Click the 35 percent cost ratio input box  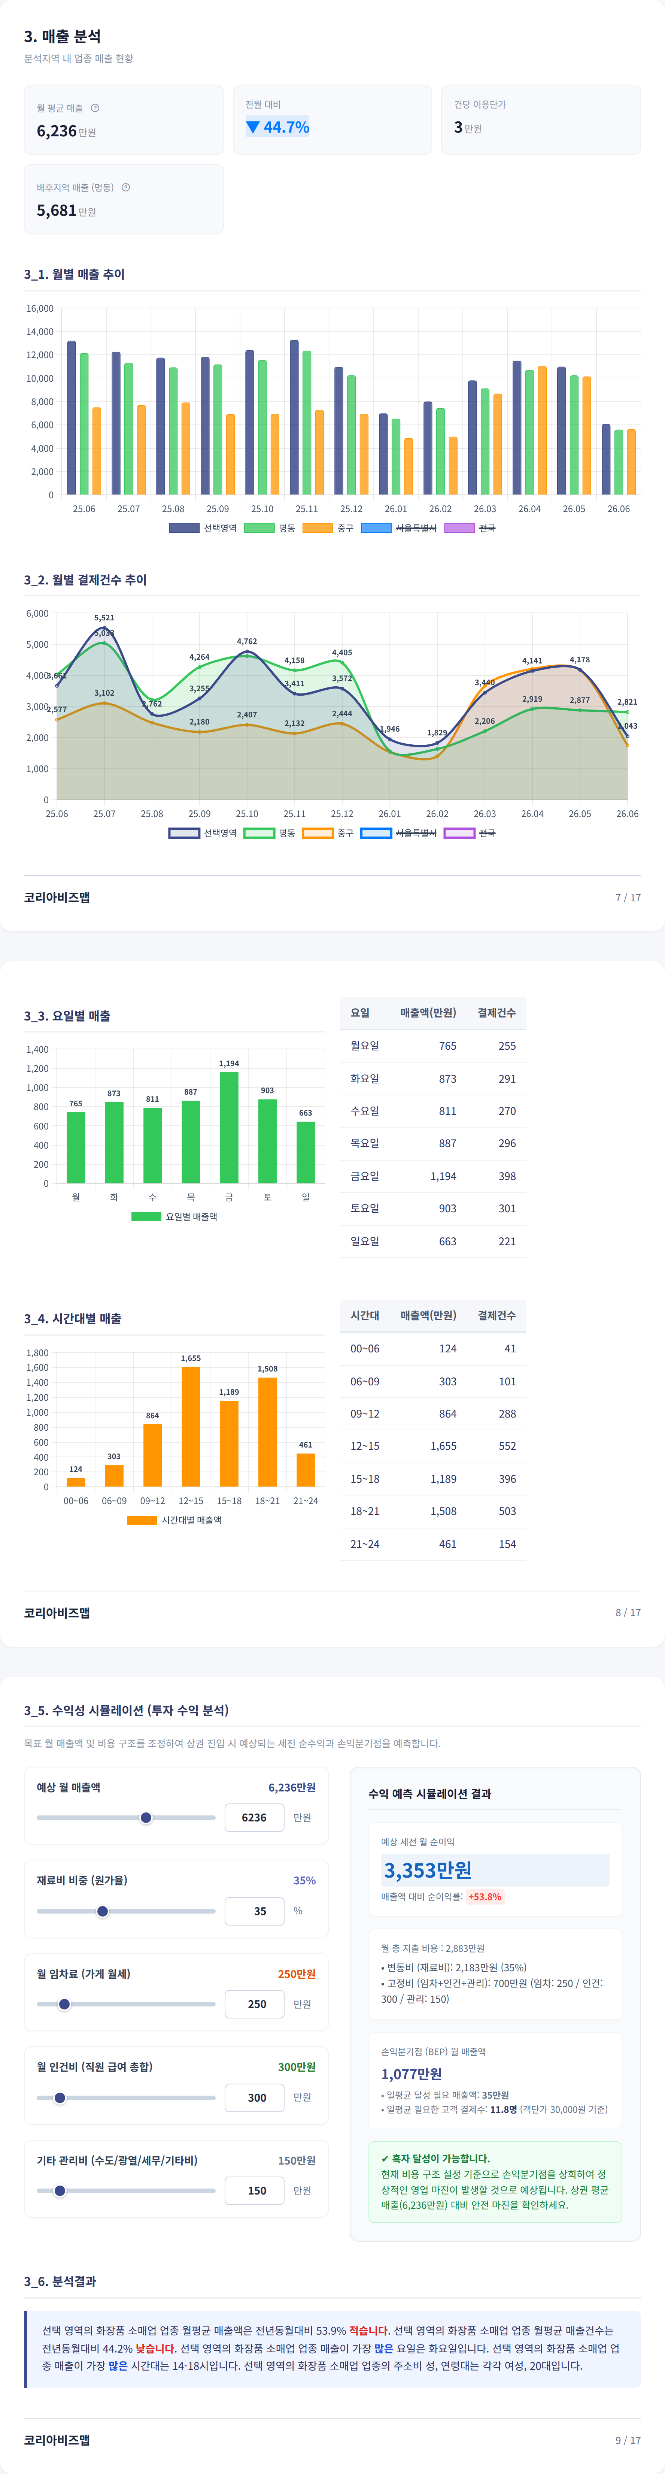coord(254,1911)
